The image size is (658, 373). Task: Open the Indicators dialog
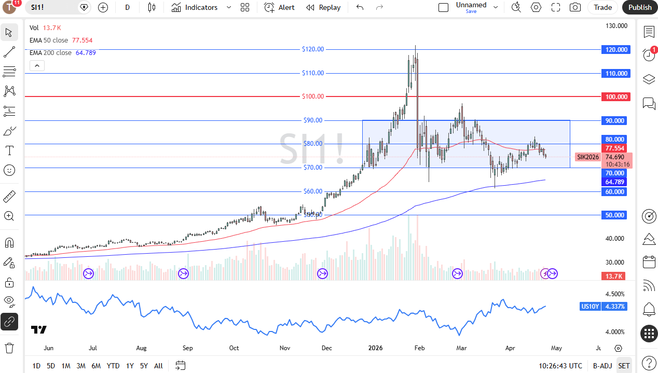click(x=195, y=7)
